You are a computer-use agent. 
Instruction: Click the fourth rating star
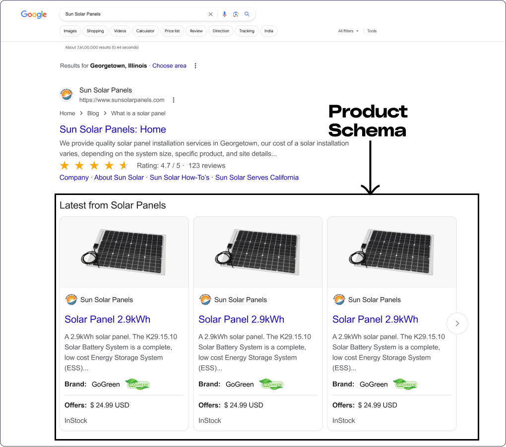(109, 165)
